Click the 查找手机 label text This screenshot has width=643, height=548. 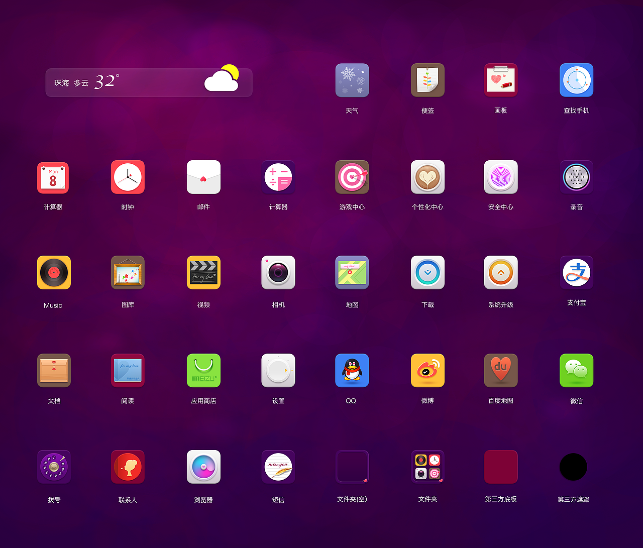point(577,111)
